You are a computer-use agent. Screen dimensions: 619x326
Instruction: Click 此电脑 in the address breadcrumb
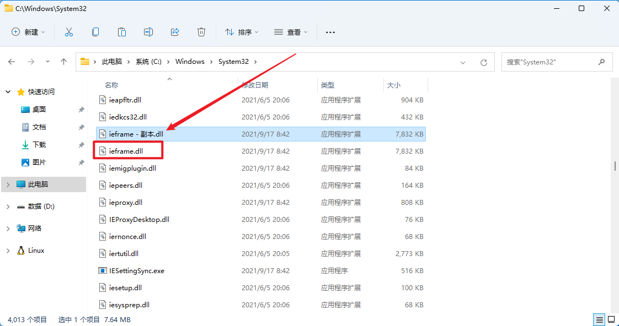click(x=112, y=62)
